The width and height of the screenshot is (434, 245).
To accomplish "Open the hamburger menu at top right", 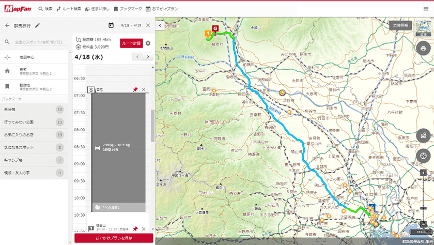I will coord(426,9).
